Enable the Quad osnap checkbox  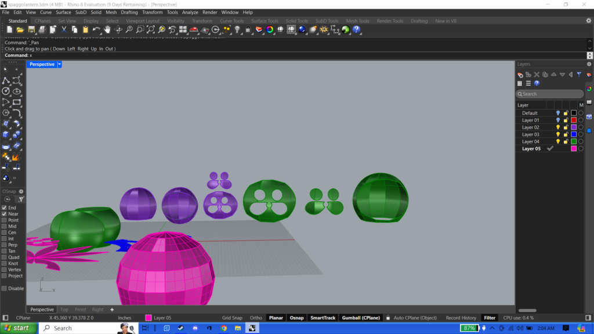click(4, 257)
